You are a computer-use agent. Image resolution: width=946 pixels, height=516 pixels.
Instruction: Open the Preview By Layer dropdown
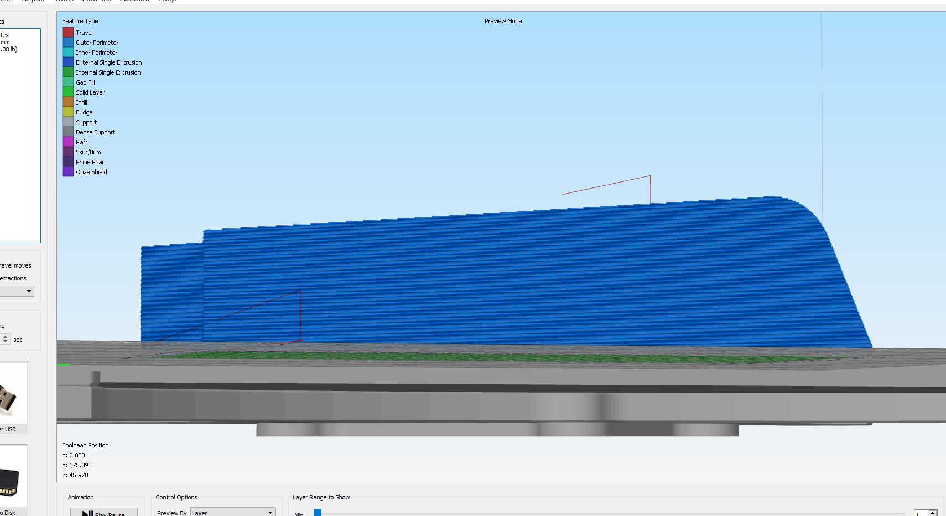[232, 513]
